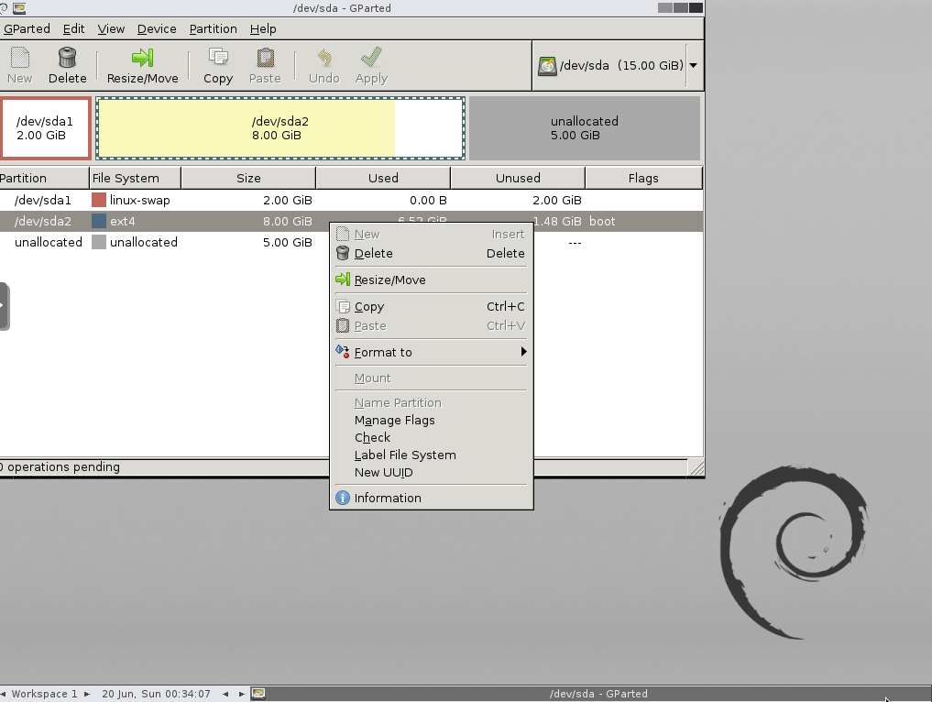Select the /dev/sda1 row name in partition list
This screenshot has height=702, width=932.
[x=43, y=201]
